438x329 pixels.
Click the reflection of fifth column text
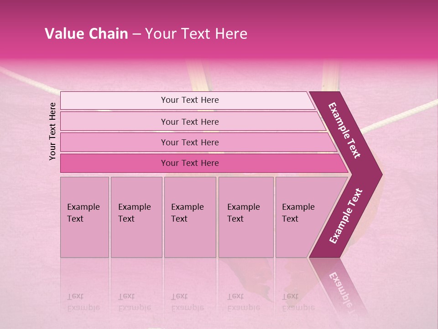tap(298, 302)
